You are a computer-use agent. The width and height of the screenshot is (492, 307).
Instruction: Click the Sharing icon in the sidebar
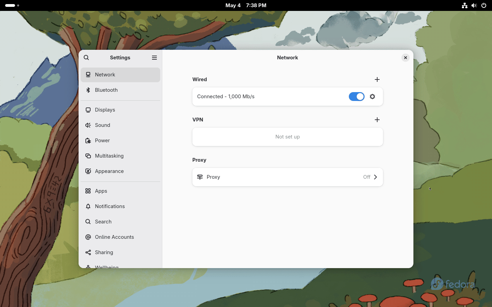click(x=88, y=252)
